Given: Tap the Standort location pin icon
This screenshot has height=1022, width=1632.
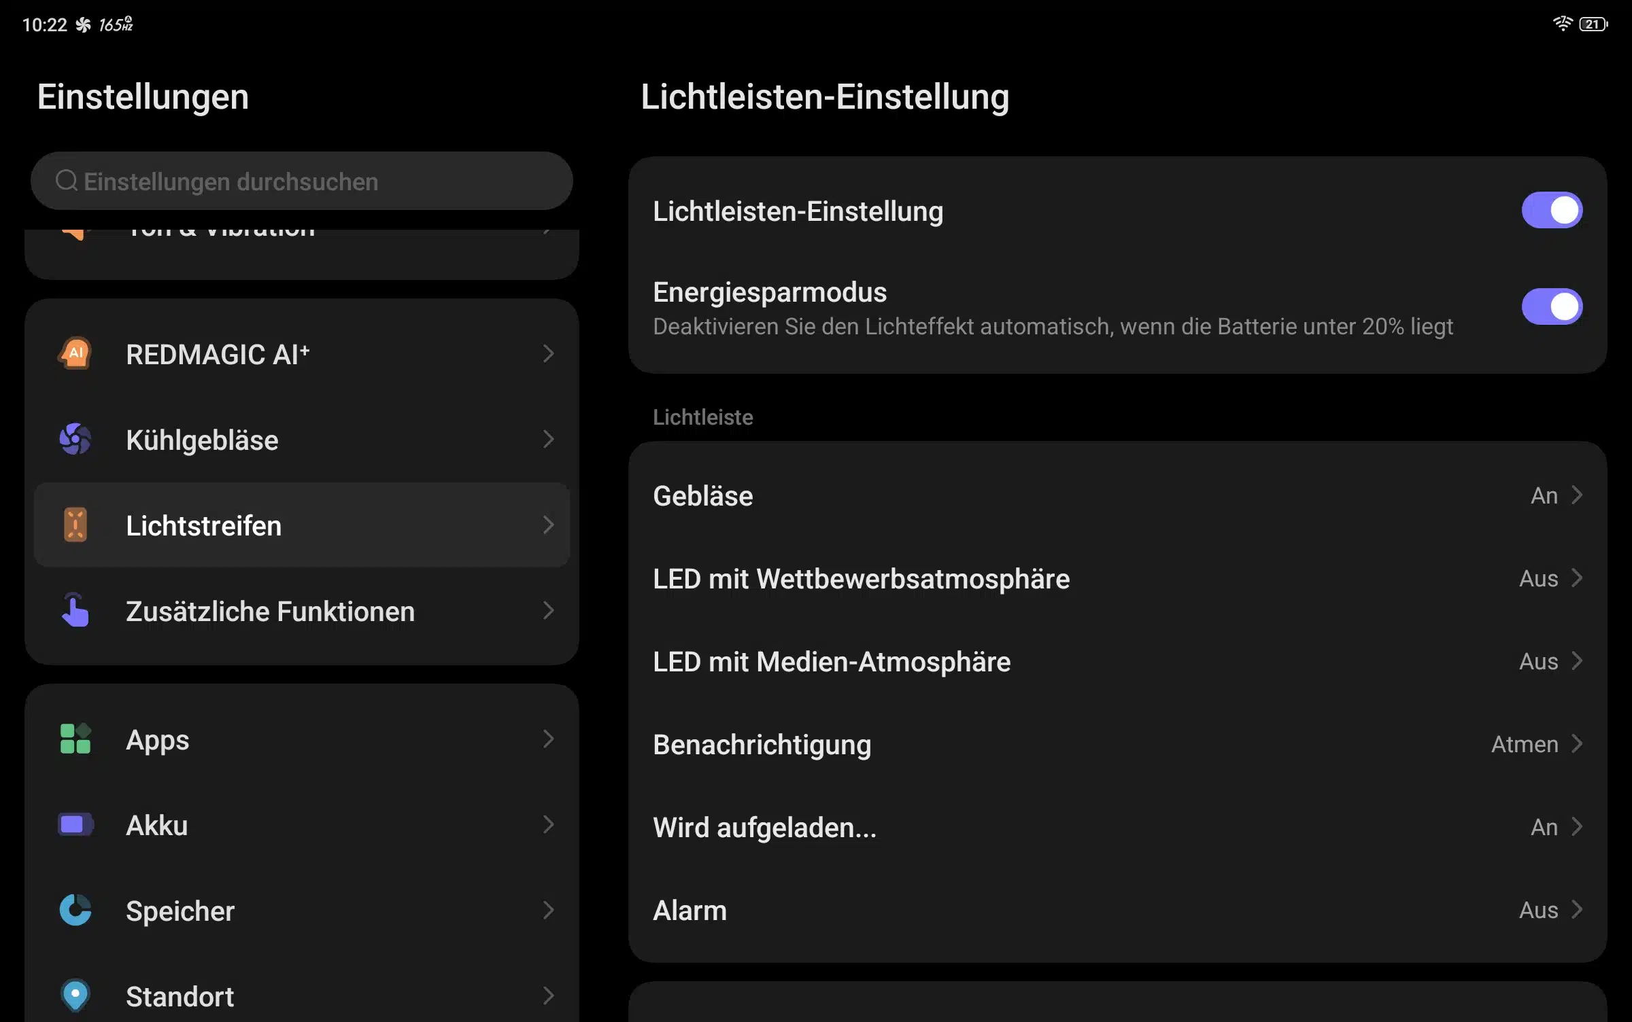Looking at the screenshot, I should click(75, 995).
